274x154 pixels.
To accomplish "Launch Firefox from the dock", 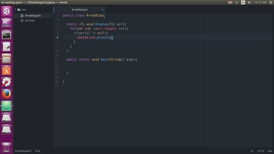I will (6, 94).
